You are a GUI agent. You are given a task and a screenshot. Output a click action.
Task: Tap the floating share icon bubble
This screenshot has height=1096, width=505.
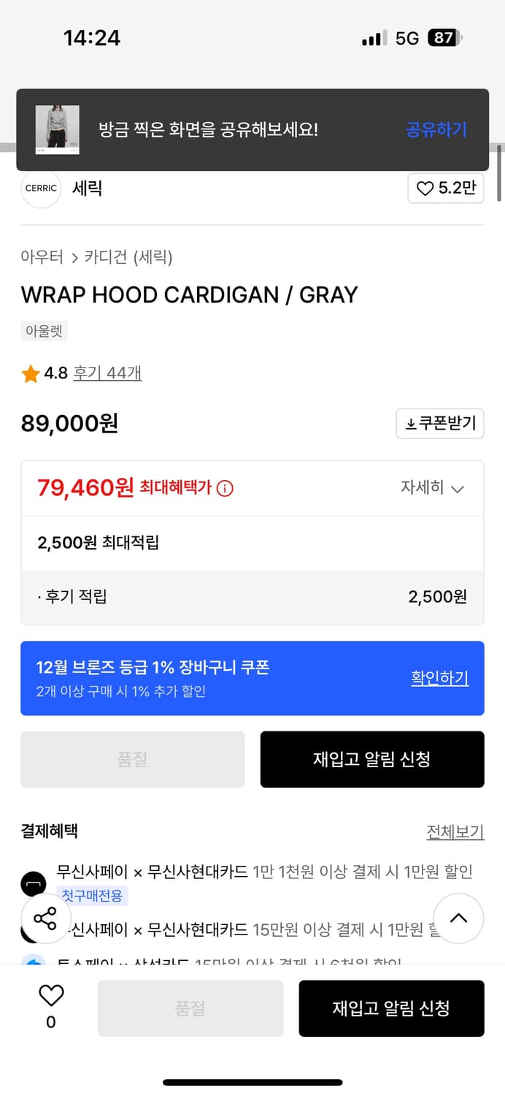coord(46,919)
